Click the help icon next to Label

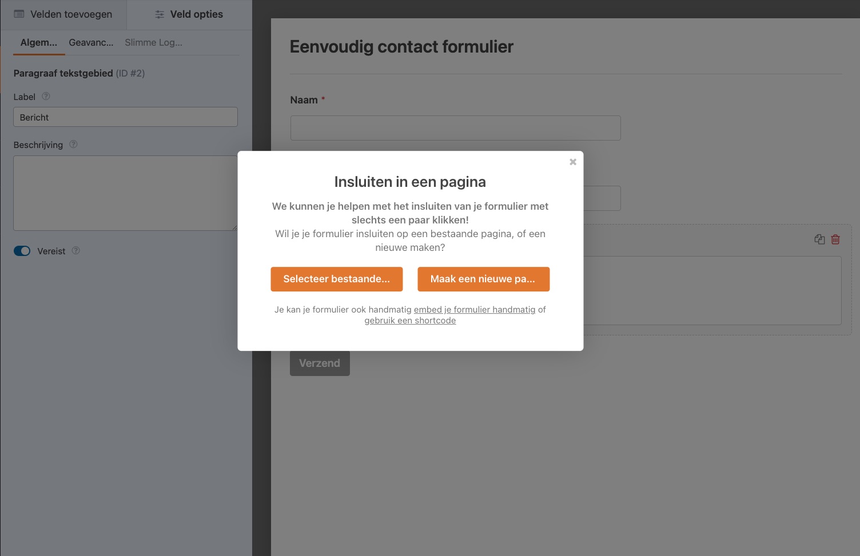click(x=46, y=97)
